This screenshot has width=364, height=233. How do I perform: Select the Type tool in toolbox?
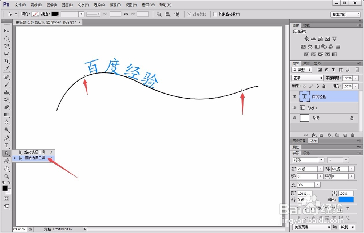pos(7,146)
